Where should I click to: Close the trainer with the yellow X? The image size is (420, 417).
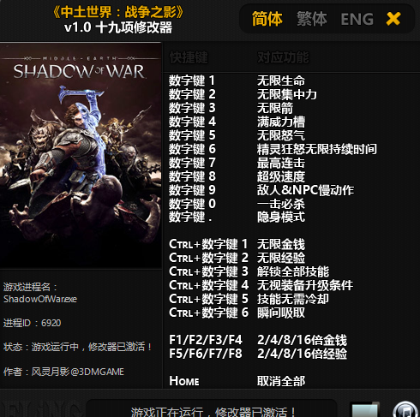pos(393,19)
